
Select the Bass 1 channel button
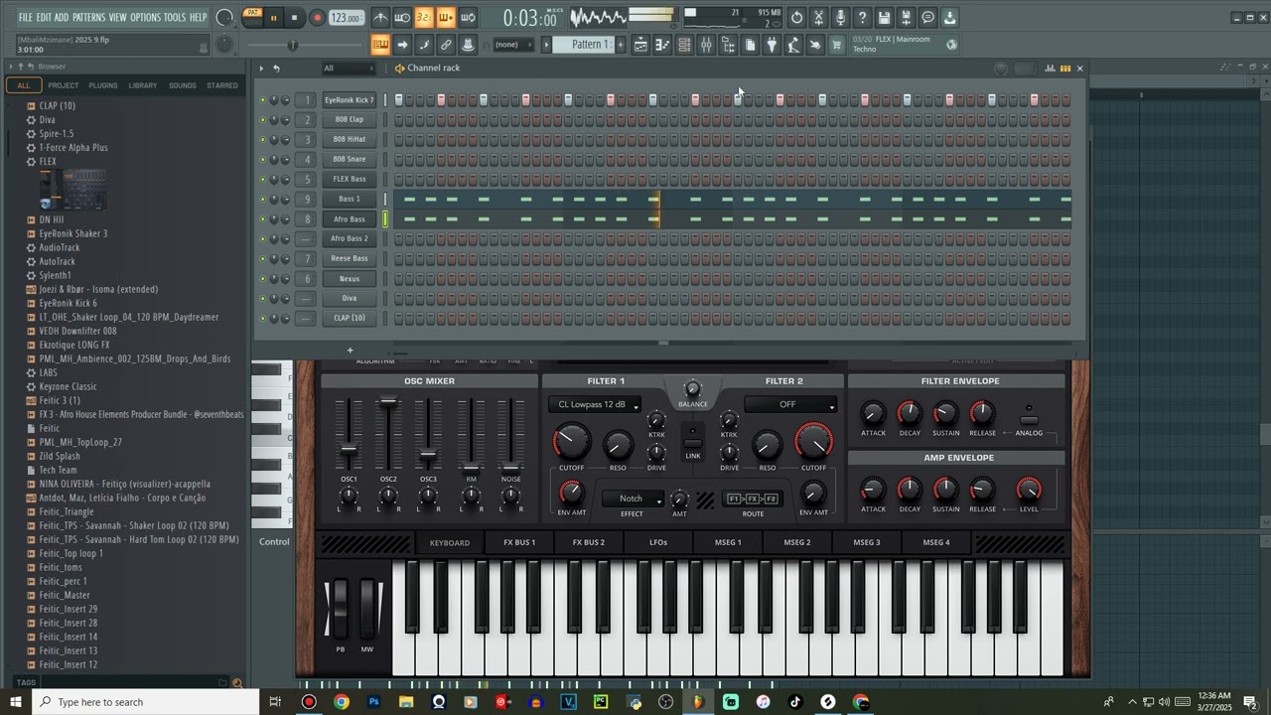point(350,199)
